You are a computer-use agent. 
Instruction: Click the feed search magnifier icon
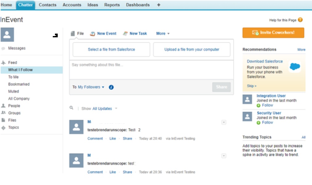tap(71, 108)
